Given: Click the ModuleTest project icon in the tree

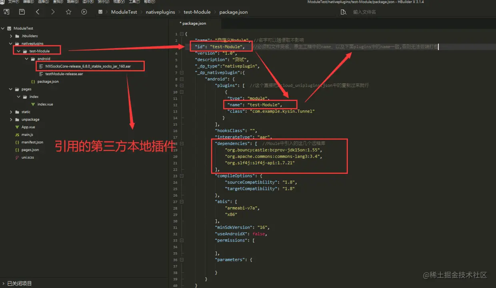Looking at the screenshot, I should tap(9, 28).
